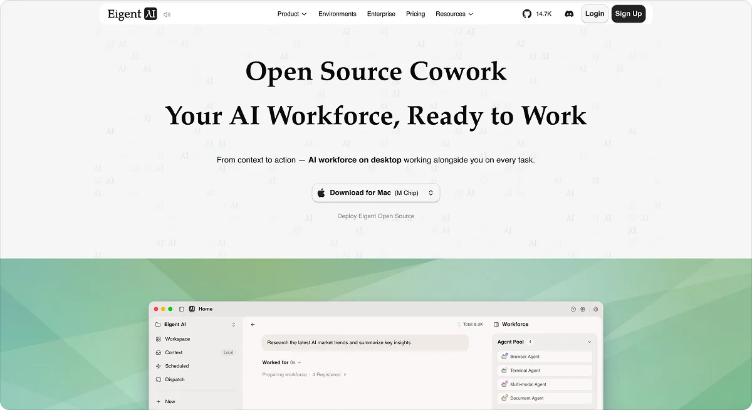The height and width of the screenshot is (410, 752).
Task: Click the Workforce panel heading text
Action: point(515,325)
